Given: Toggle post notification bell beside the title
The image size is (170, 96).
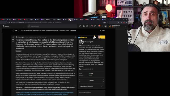Looking at the screenshot, I should (75, 37).
